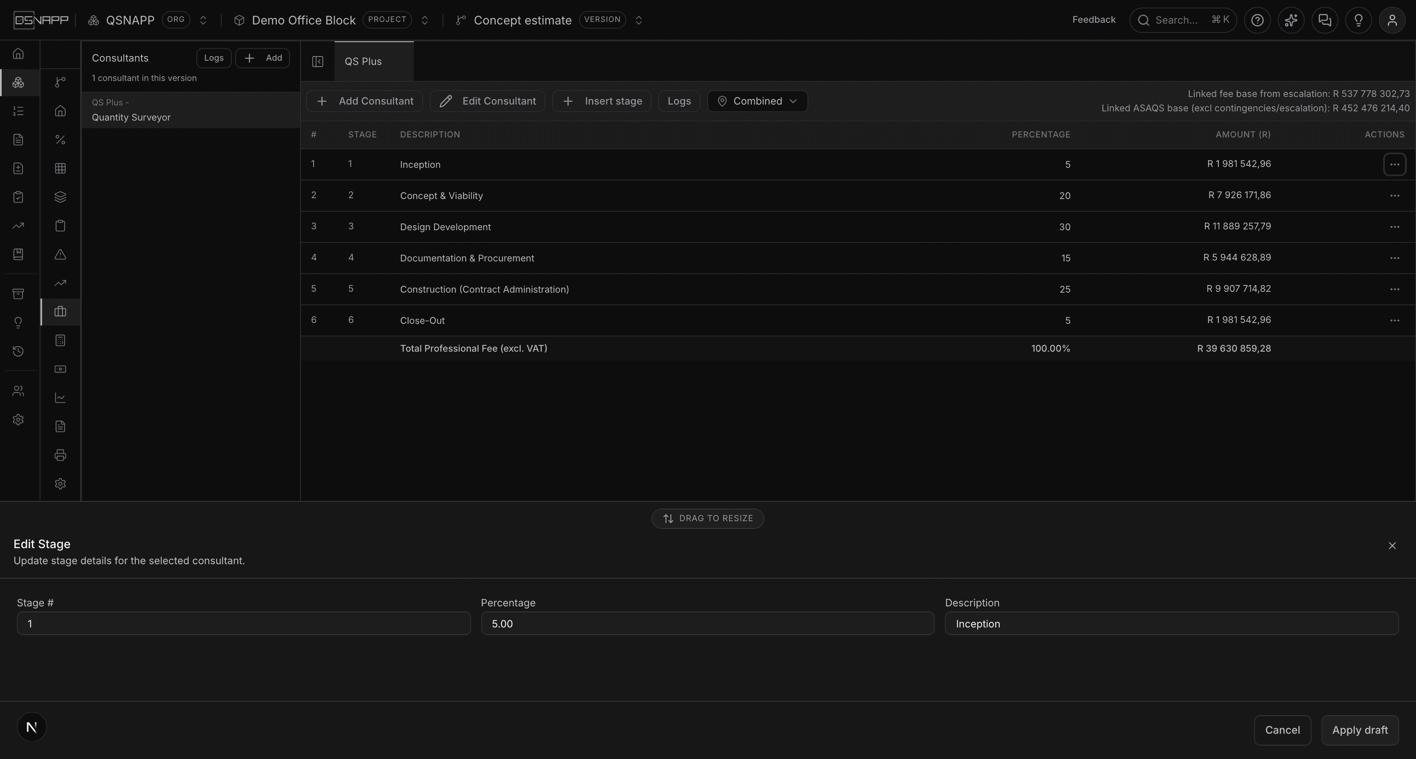Open the calculator icon in sidebar
The width and height of the screenshot is (1416, 759).
[x=60, y=340]
